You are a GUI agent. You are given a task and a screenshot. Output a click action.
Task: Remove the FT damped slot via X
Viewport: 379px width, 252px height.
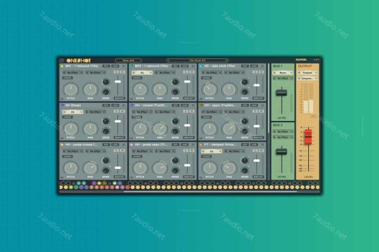[x=263, y=145]
